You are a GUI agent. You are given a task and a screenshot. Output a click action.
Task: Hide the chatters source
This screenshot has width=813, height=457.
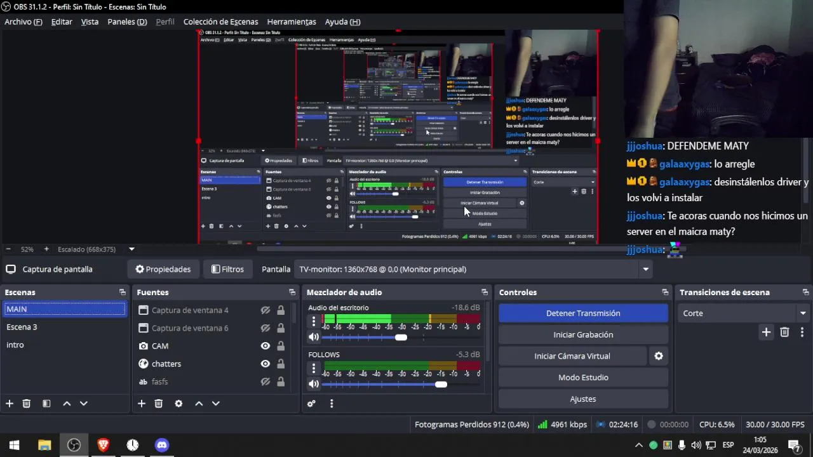pos(265,364)
